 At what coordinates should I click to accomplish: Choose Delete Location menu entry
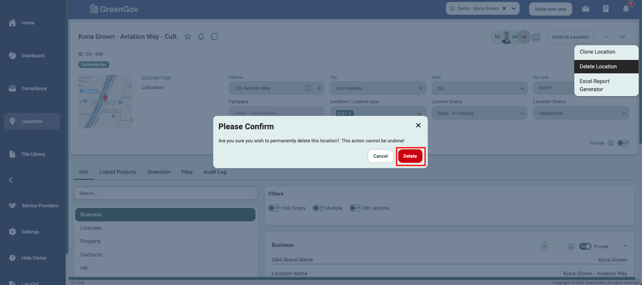606,67
